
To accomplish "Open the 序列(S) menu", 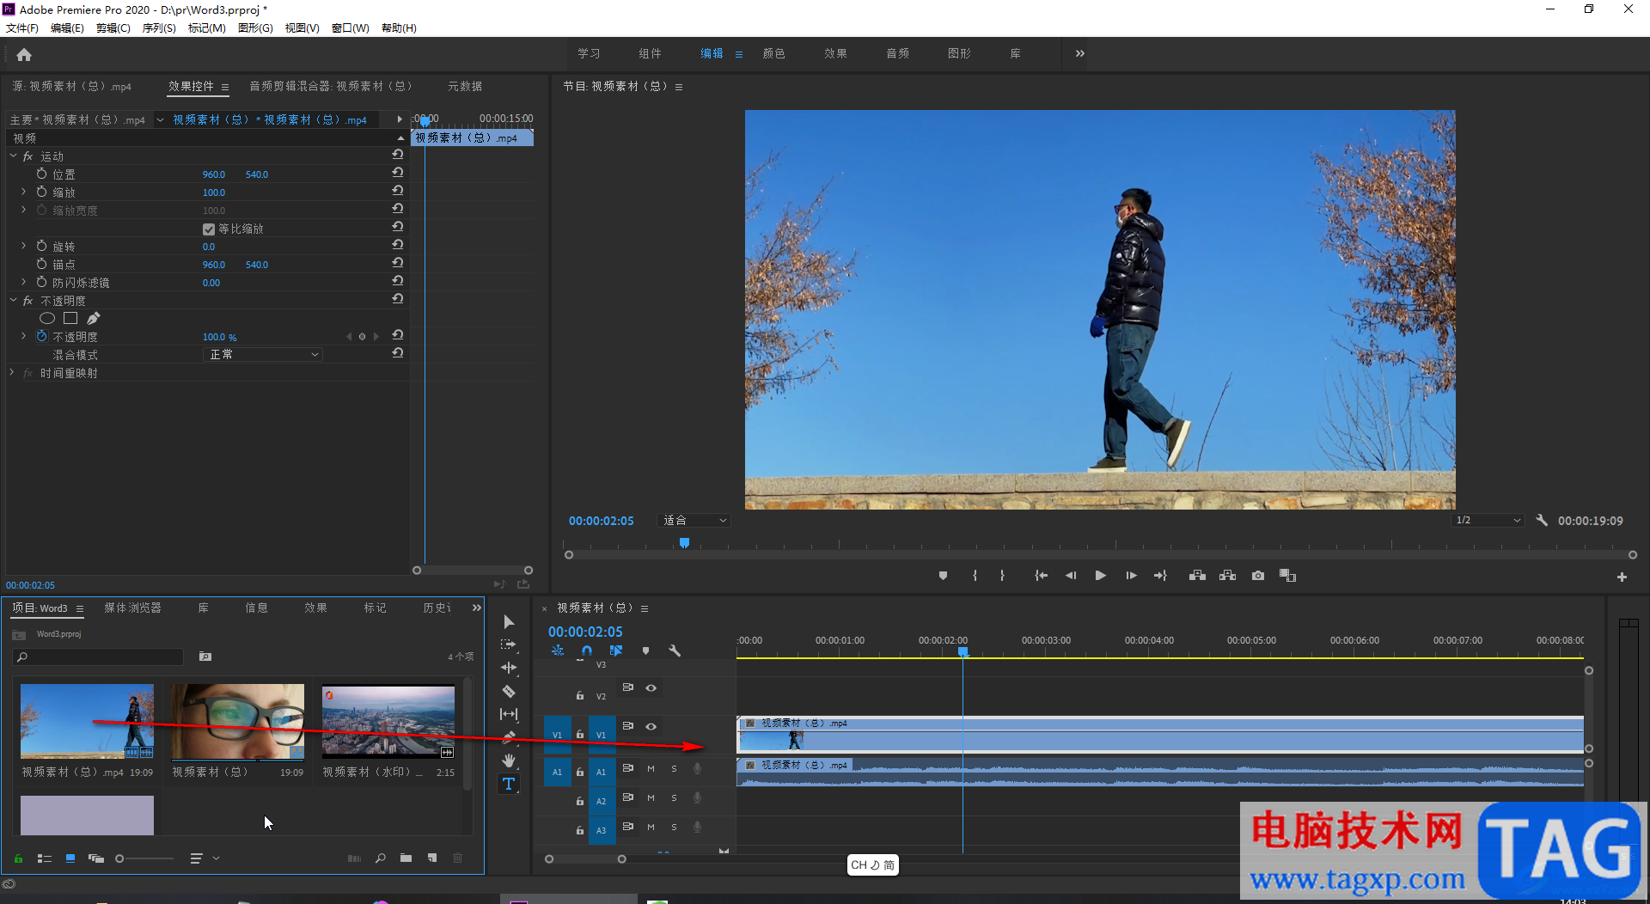I will point(159,28).
